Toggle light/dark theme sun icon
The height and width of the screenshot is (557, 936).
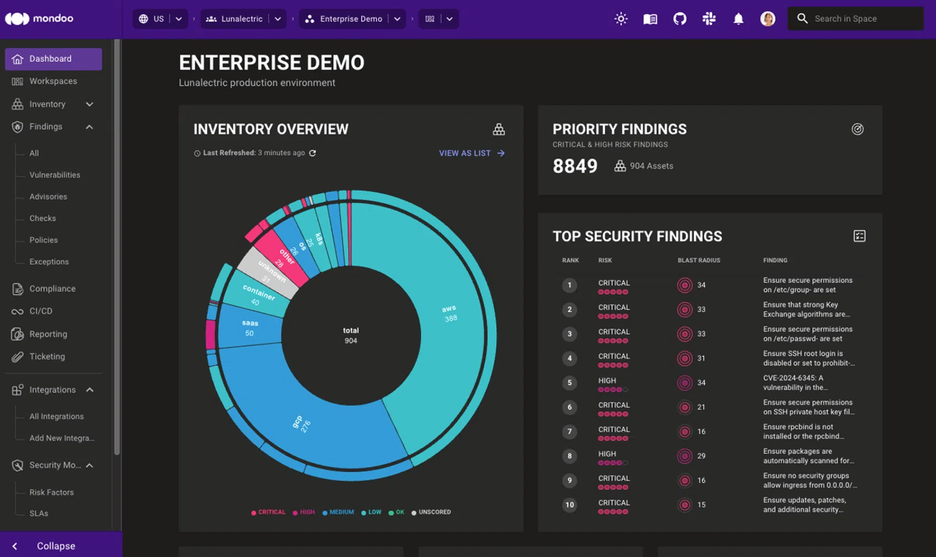621,19
